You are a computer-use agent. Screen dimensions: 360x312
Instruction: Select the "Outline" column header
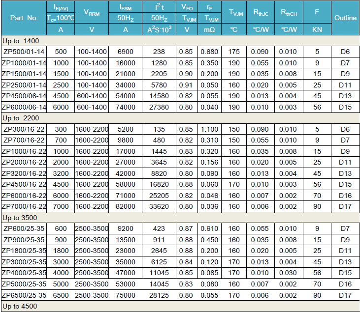point(345,18)
